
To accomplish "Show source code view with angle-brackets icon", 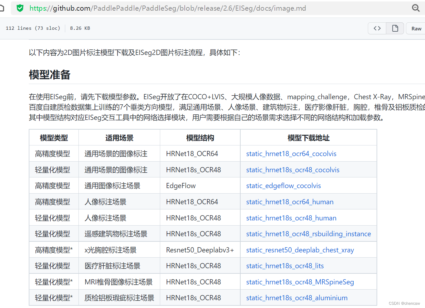I will 377,28.
